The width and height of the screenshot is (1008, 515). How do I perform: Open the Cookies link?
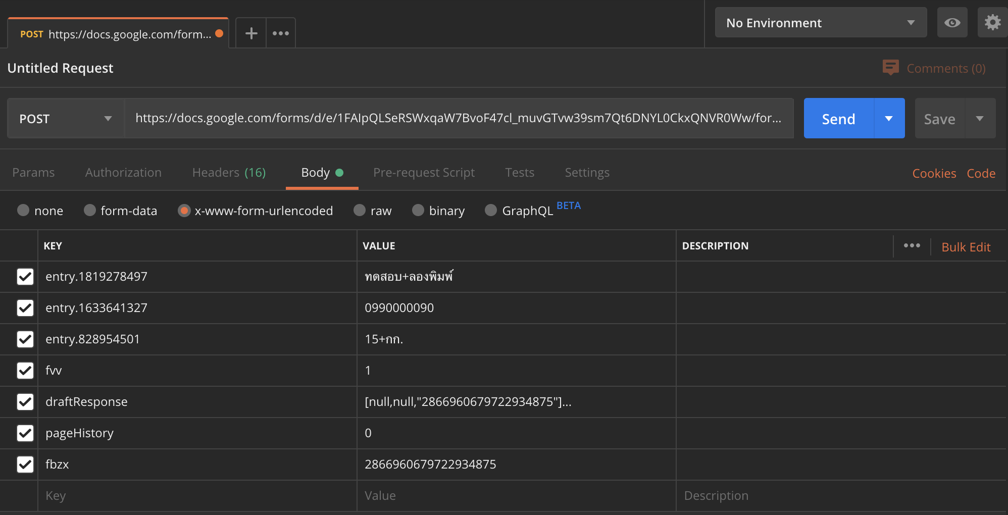934,173
